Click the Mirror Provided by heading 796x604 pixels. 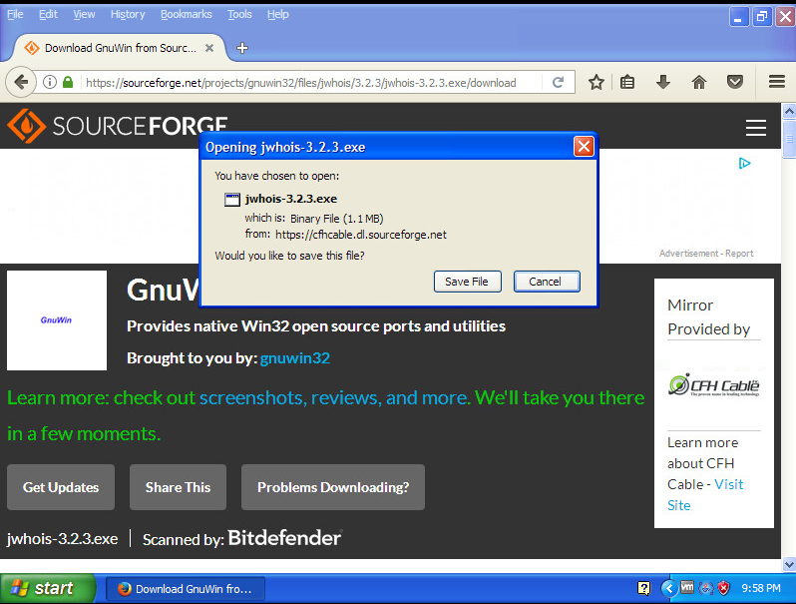coord(708,317)
